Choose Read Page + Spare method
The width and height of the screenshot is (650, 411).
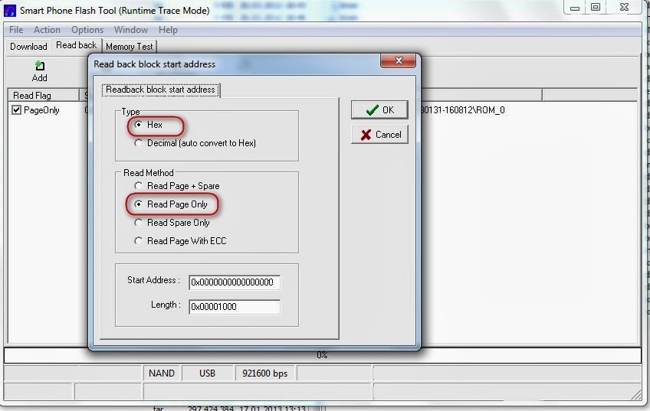[139, 186]
